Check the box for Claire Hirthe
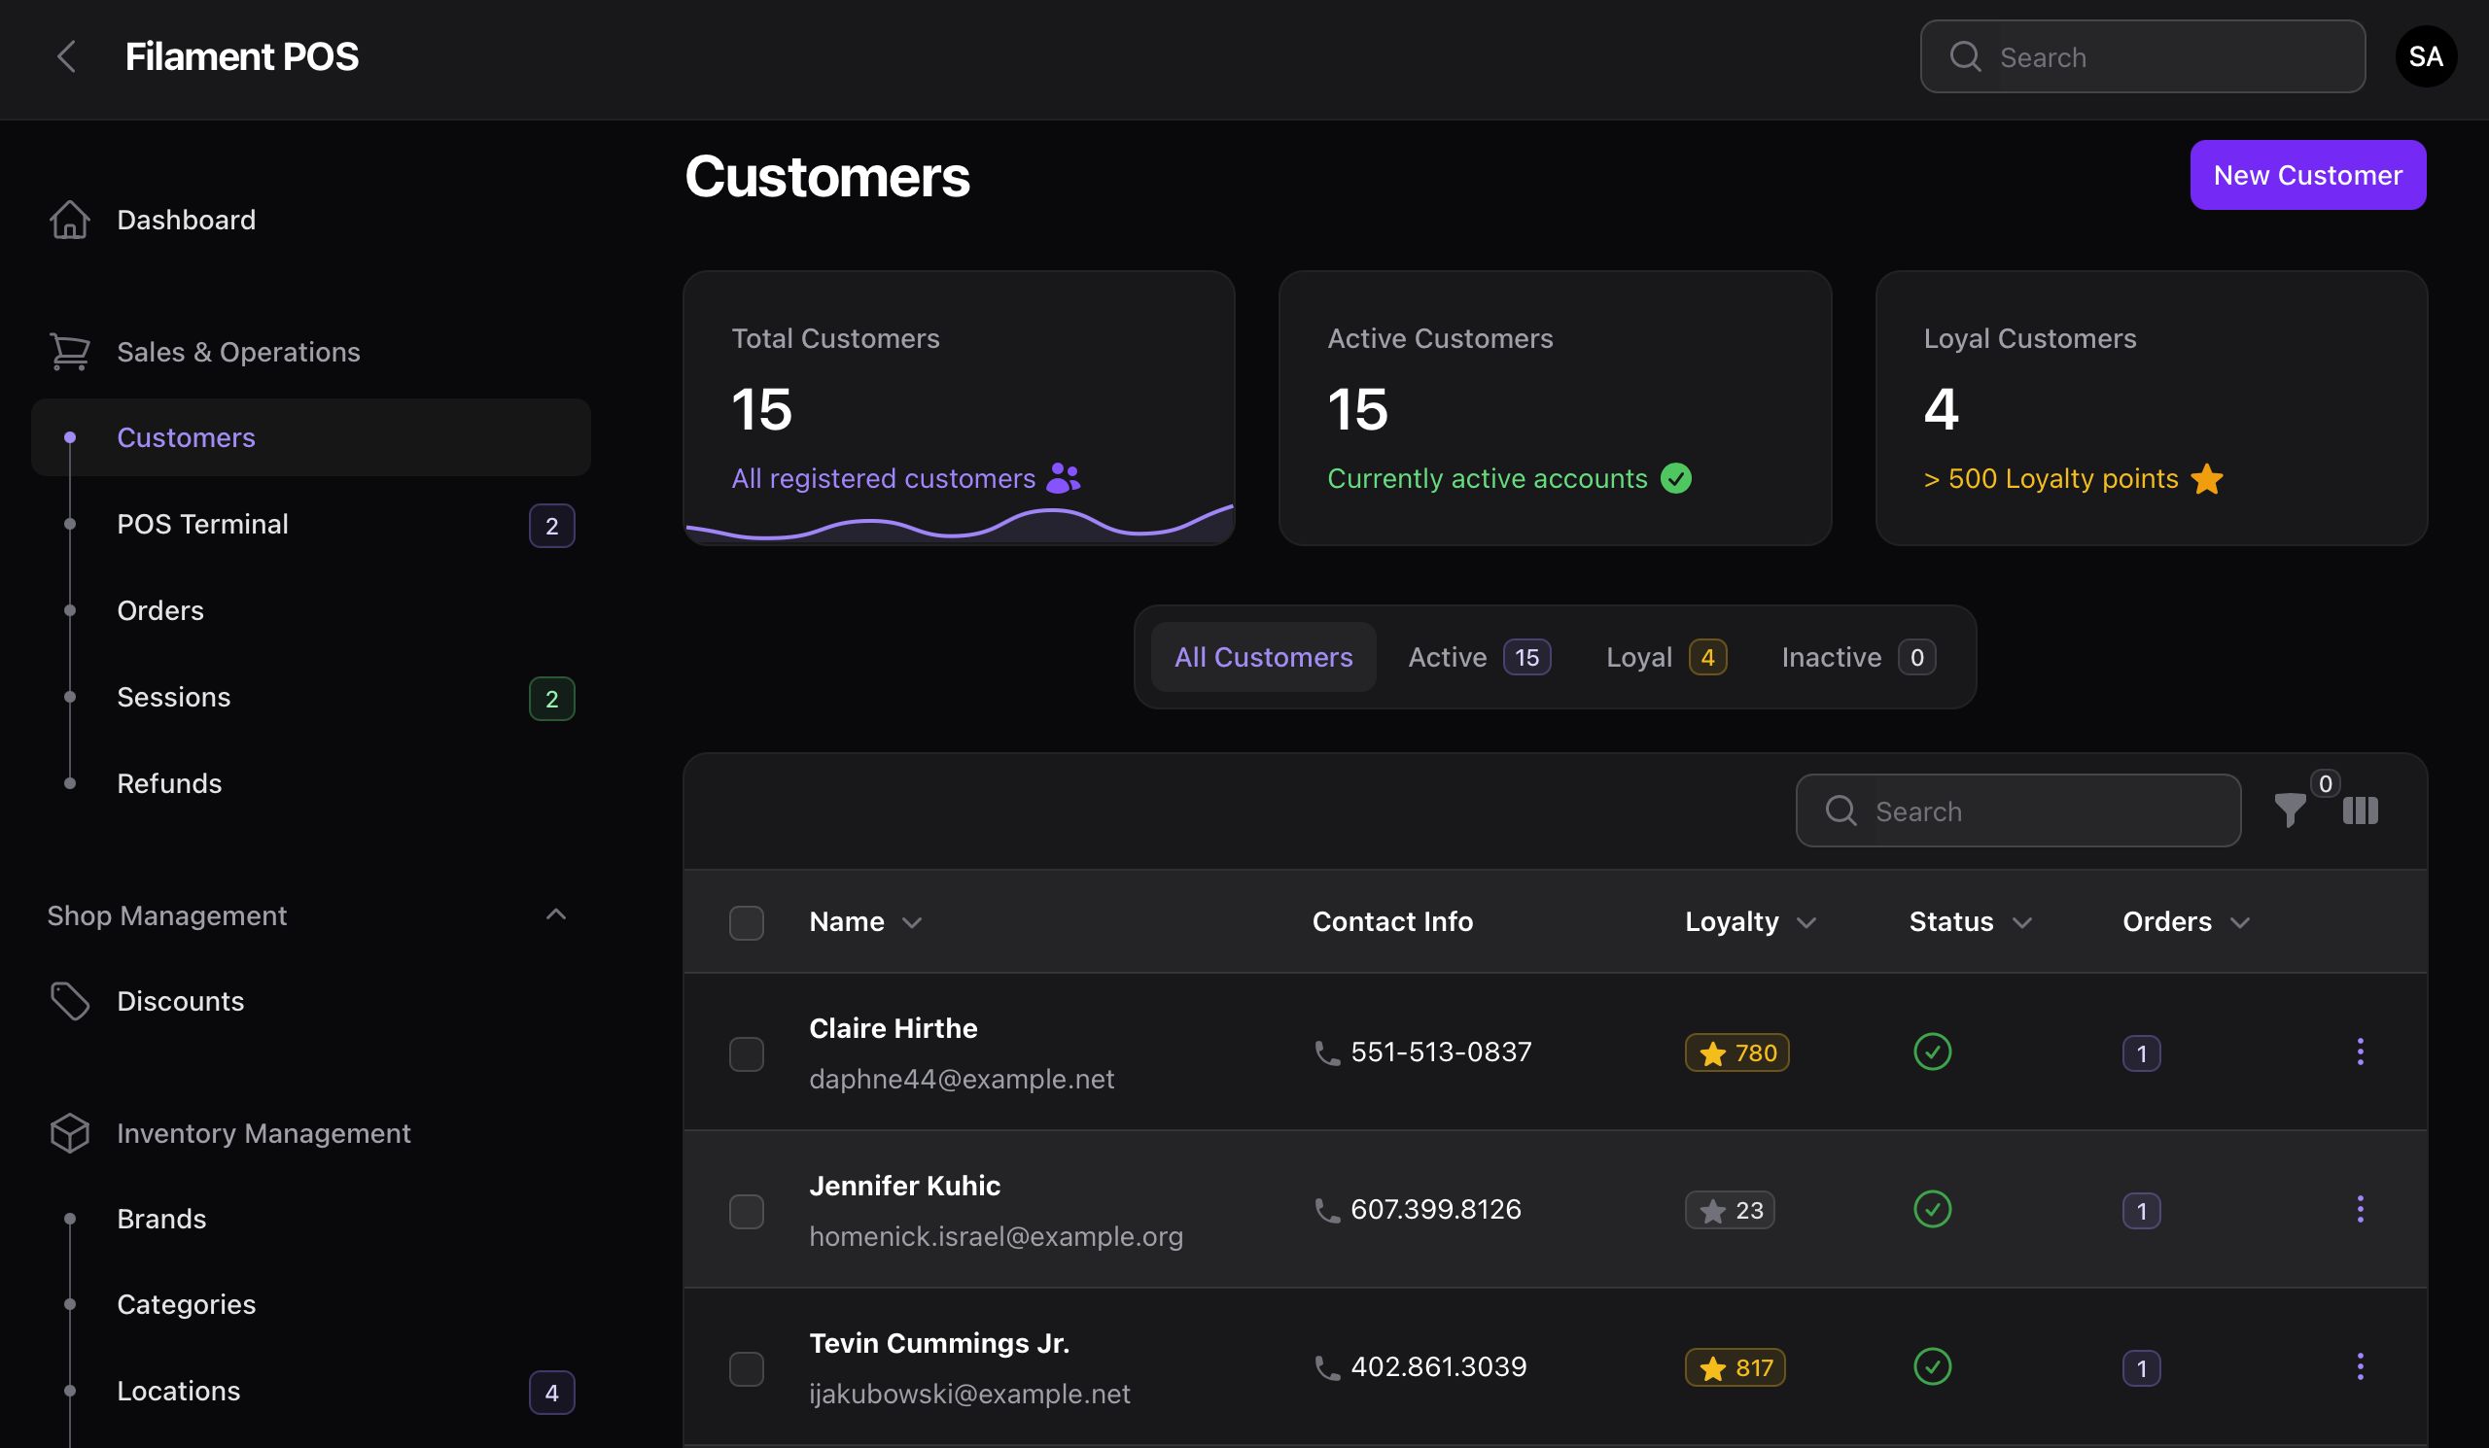This screenshot has height=1448, width=2489. (746, 1053)
